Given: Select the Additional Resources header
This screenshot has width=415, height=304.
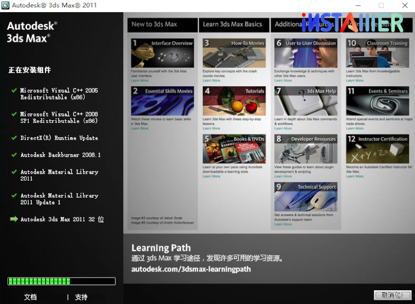Looking at the screenshot, I should pos(306,24).
